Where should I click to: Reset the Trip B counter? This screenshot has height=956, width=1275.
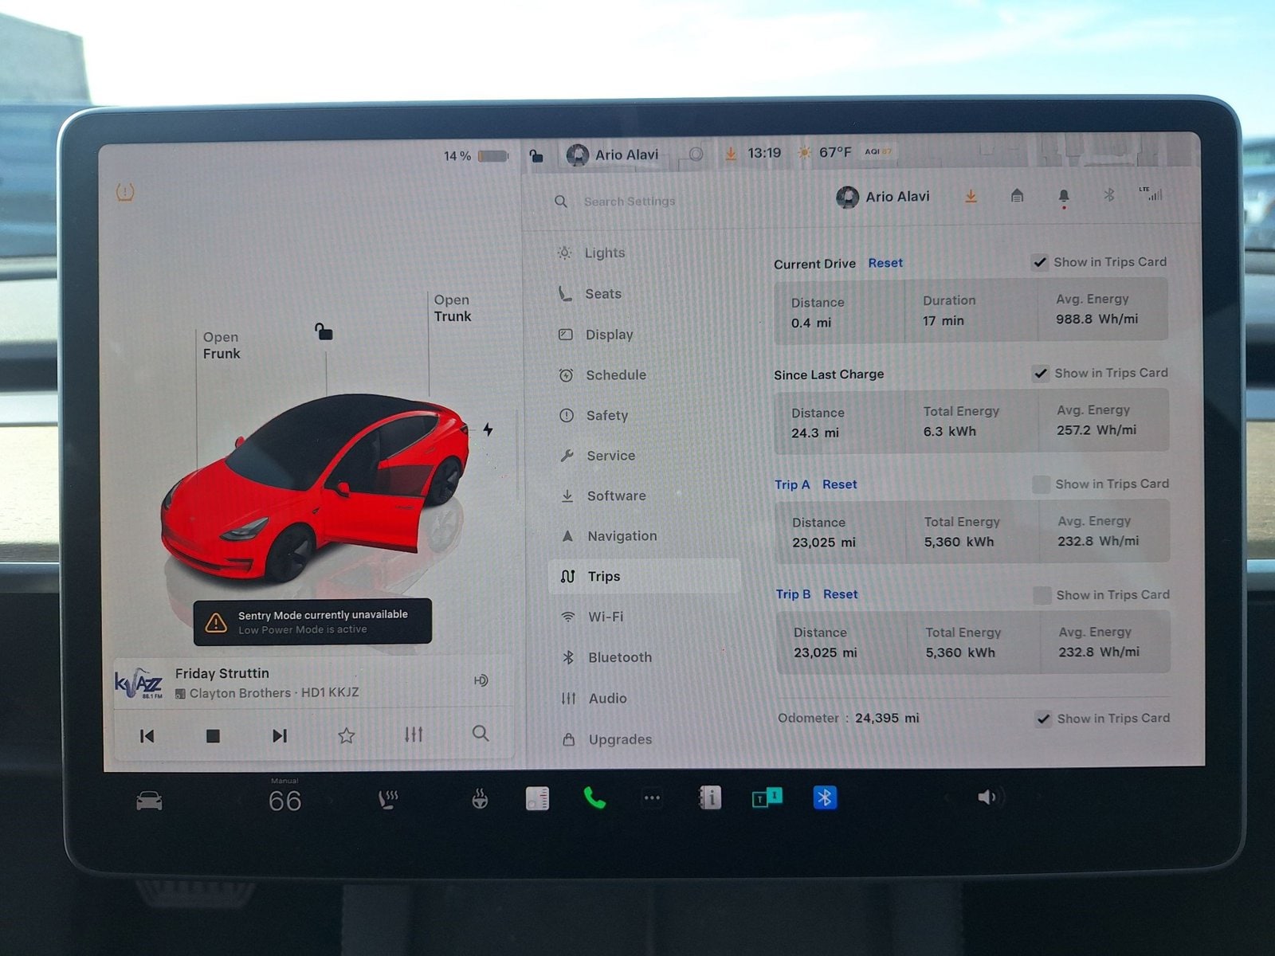[x=840, y=594]
